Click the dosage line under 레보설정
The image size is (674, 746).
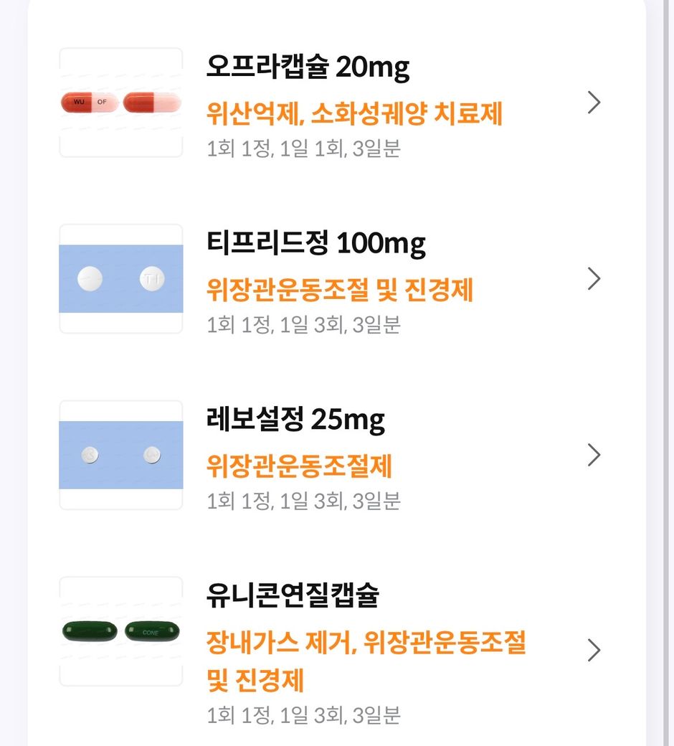pos(303,501)
